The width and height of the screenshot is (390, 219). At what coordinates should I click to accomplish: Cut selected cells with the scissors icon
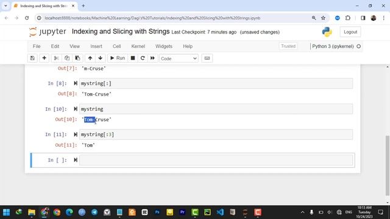point(56,58)
